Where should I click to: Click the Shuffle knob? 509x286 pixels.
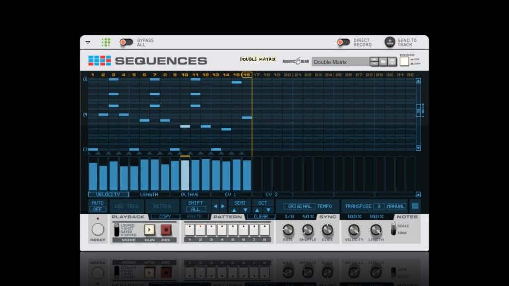[x=307, y=230]
